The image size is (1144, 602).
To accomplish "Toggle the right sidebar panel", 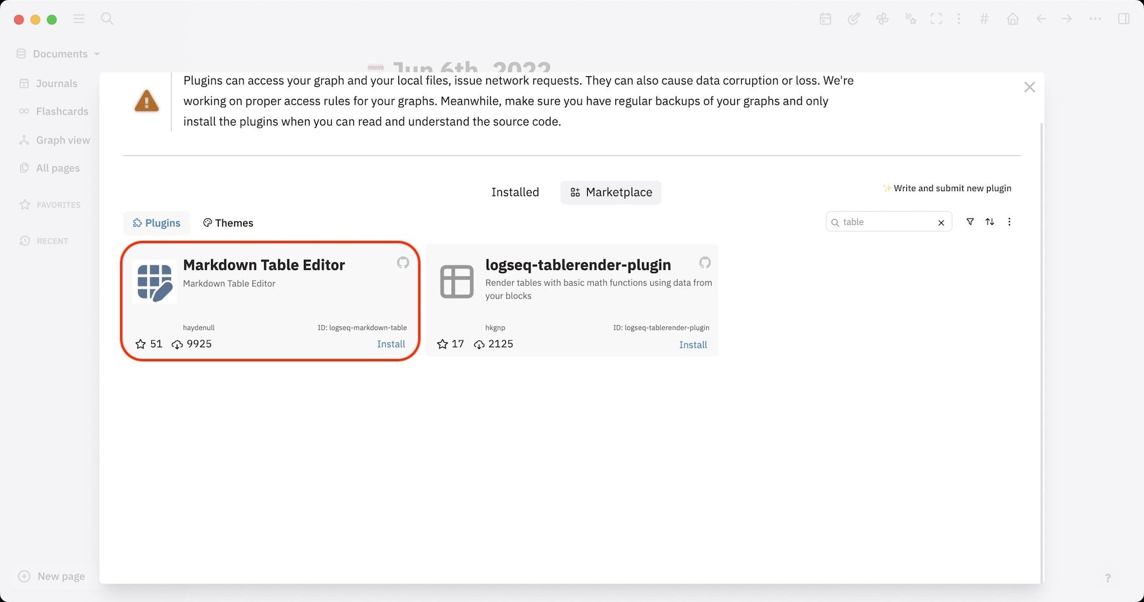I will [1122, 19].
